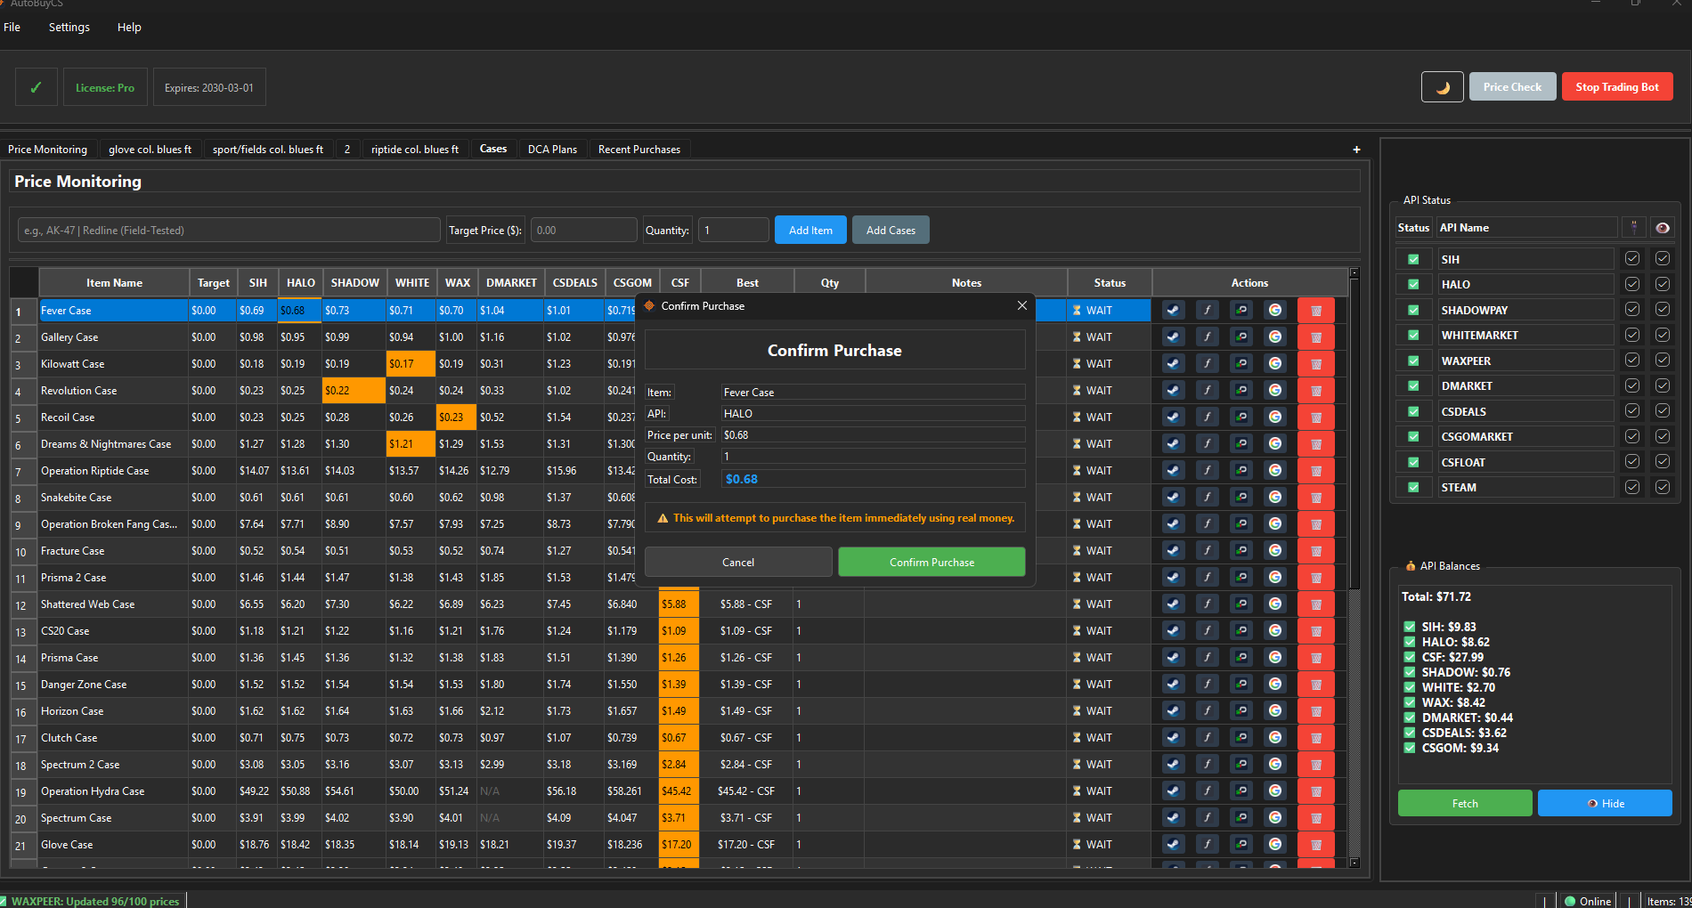Switch to the DCA Plans tab
The width and height of the screenshot is (1692, 908).
[x=552, y=149]
